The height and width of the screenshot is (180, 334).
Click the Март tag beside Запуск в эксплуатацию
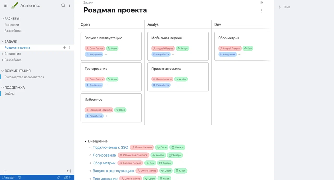(x=181, y=171)
